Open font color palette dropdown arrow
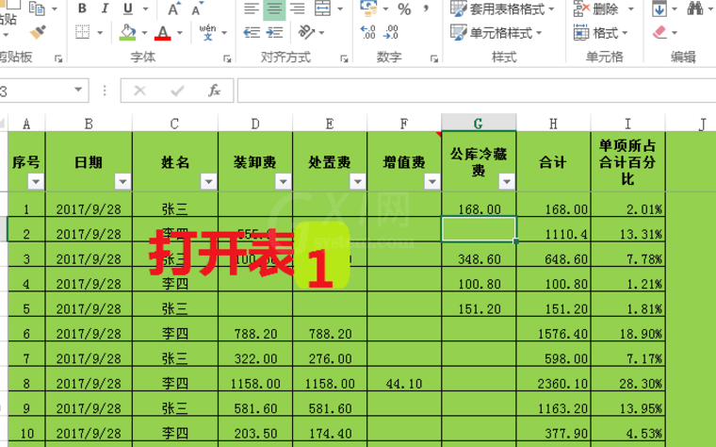The width and height of the screenshot is (716, 447). 179,33
